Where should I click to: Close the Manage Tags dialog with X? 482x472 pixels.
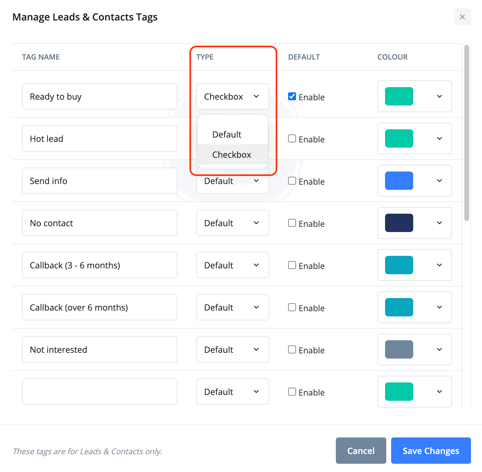[462, 17]
